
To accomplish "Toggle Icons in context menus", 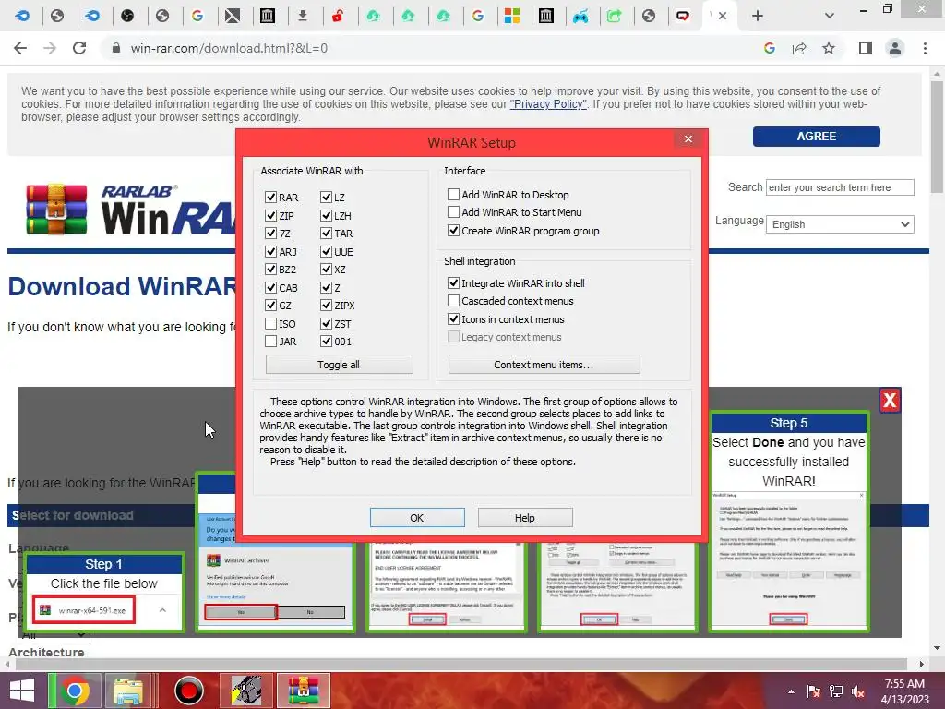I will [453, 318].
